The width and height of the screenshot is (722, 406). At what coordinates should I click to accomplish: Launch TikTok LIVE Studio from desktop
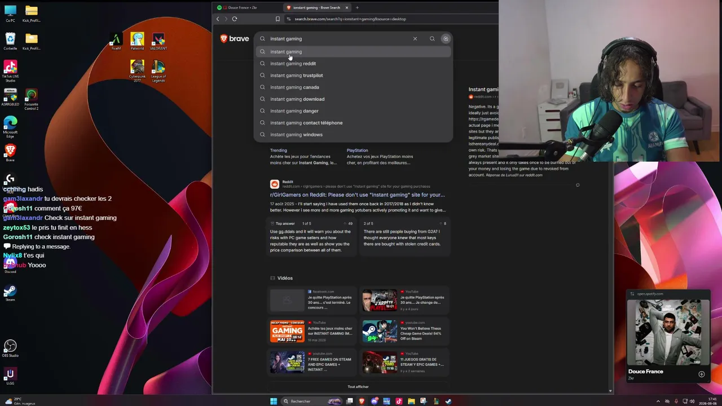click(x=10, y=71)
